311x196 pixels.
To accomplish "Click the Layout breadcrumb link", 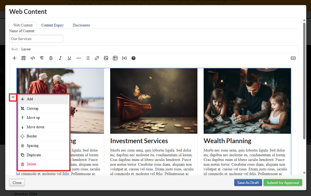I will pos(26,49).
